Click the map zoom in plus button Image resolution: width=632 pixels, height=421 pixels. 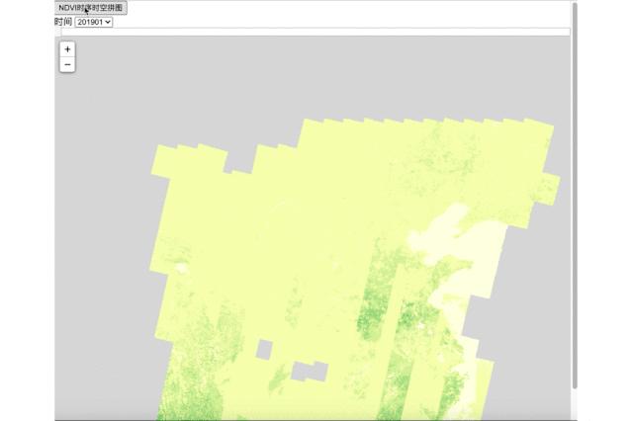67,49
